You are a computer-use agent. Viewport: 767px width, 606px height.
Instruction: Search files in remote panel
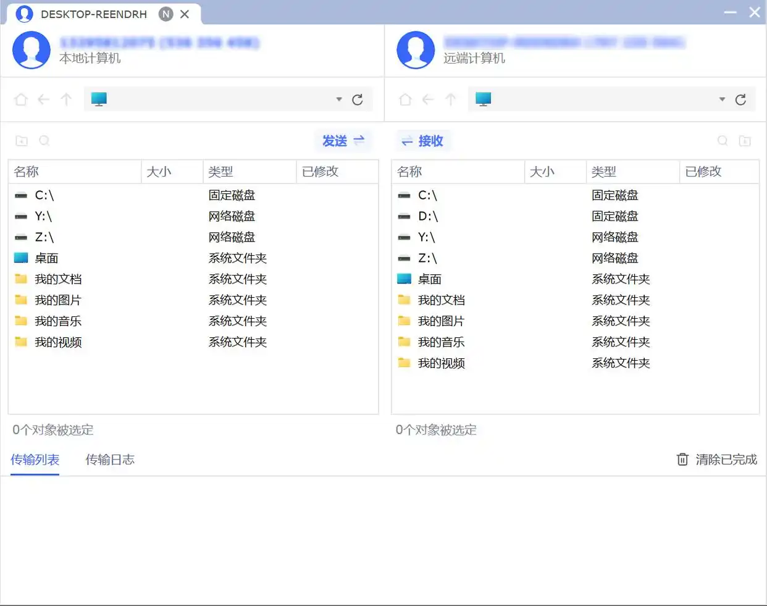tap(723, 141)
